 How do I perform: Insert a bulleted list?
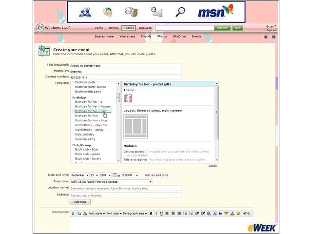(x=191, y=214)
